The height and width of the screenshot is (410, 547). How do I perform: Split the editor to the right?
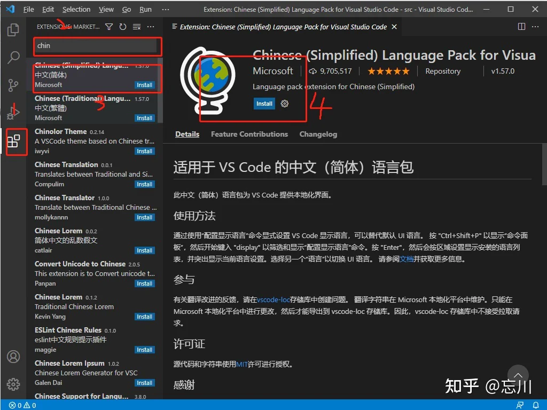(521, 27)
